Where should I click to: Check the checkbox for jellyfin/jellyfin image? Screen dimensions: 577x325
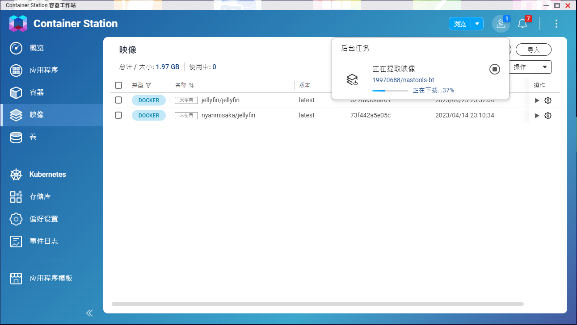(118, 100)
